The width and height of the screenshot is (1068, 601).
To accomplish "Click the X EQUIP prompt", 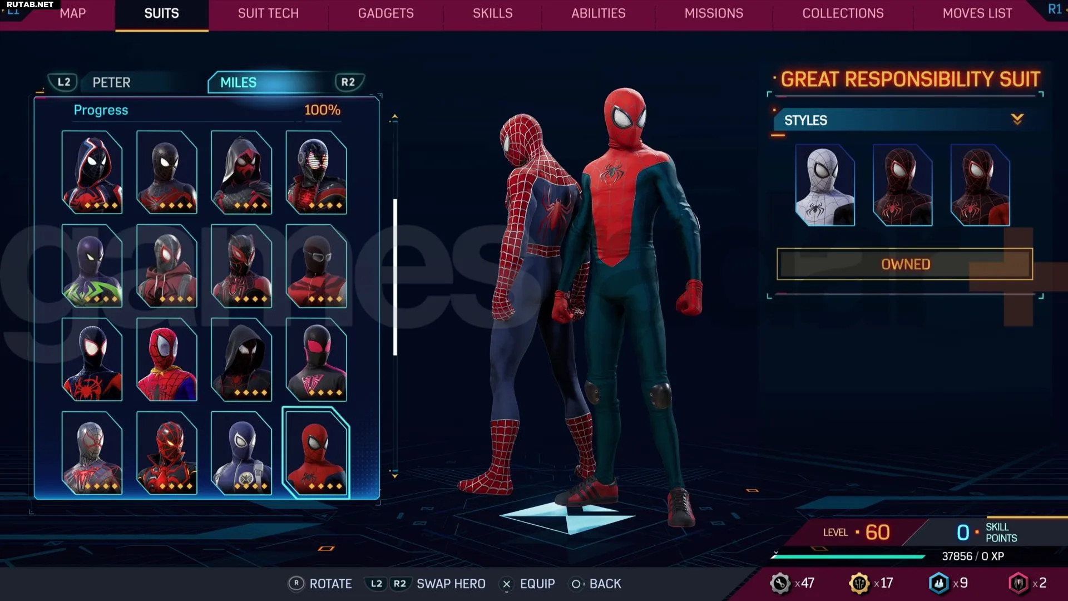I will [x=528, y=584].
